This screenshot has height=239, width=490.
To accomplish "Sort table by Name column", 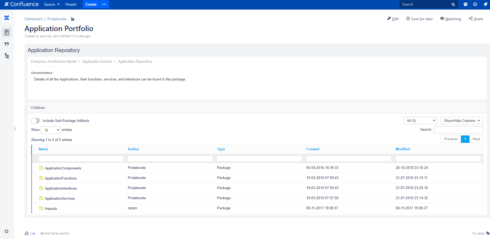I will pos(43,149).
